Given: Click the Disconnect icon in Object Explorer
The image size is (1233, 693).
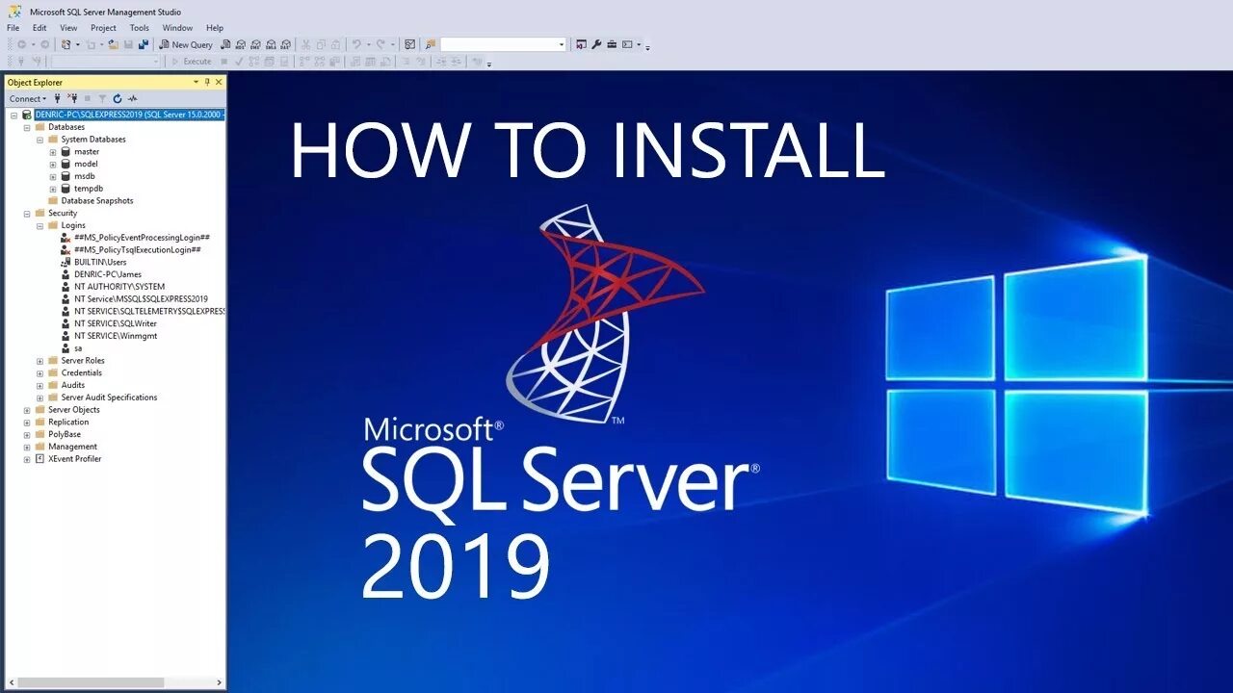Looking at the screenshot, I should pyautogui.click(x=73, y=98).
